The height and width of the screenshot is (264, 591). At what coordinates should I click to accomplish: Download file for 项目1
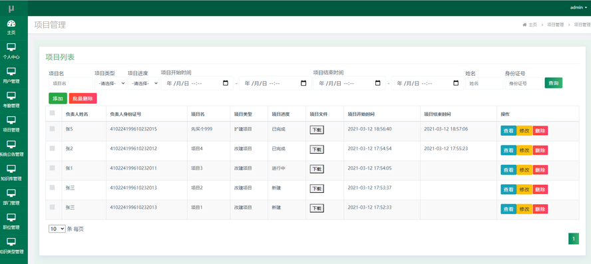click(317, 208)
